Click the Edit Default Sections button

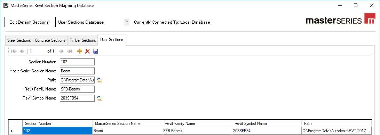29,22
